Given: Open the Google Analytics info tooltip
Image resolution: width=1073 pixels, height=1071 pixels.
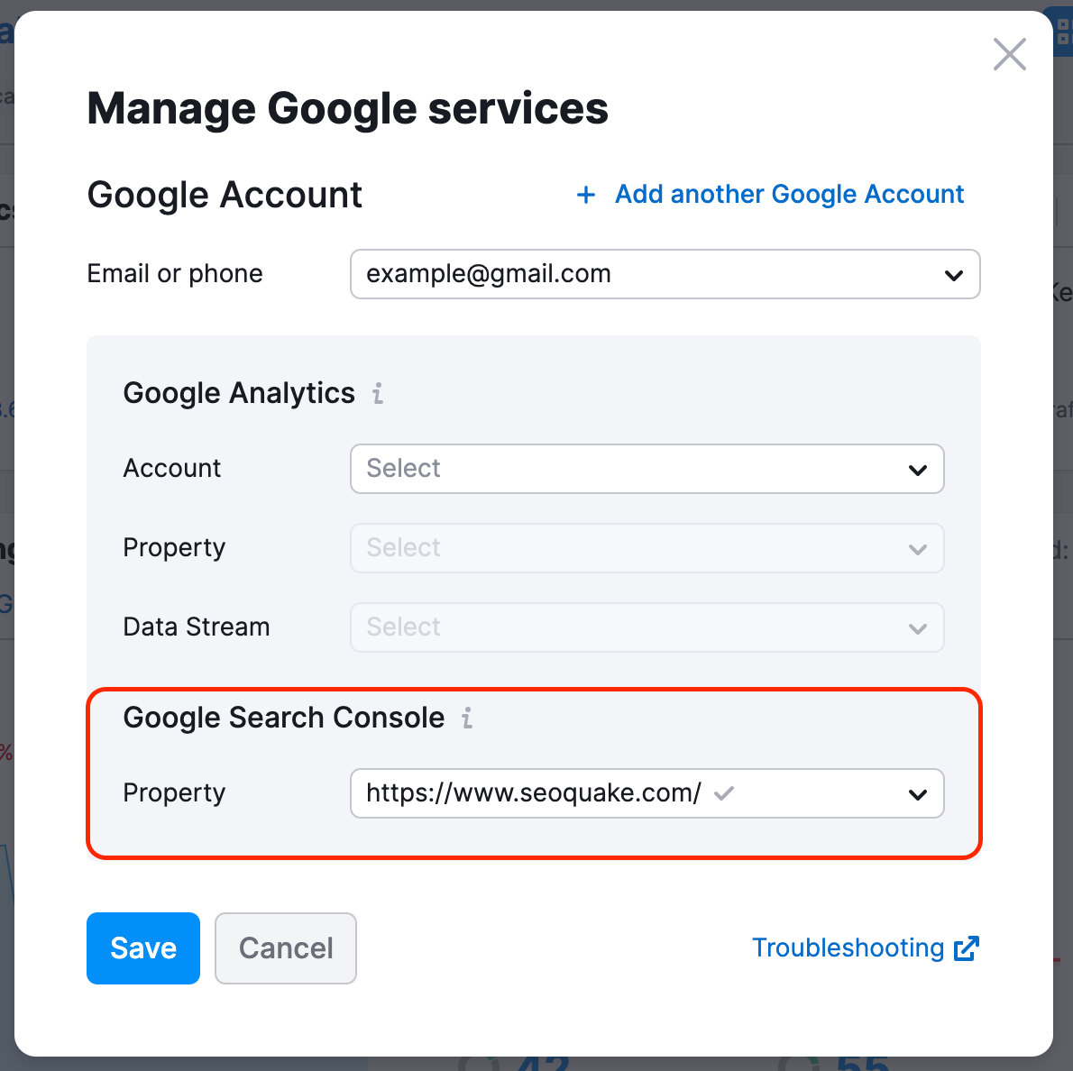Looking at the screenshot, I should pos(377,393).
